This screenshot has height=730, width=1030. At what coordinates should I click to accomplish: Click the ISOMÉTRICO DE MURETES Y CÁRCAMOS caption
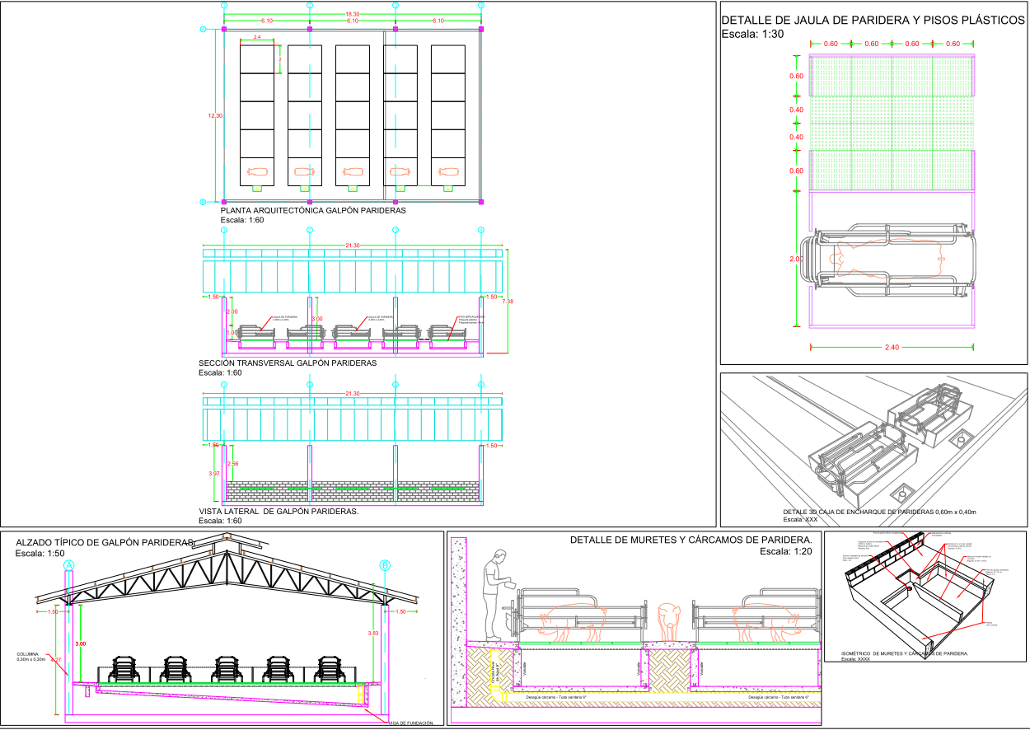(904, 653)
